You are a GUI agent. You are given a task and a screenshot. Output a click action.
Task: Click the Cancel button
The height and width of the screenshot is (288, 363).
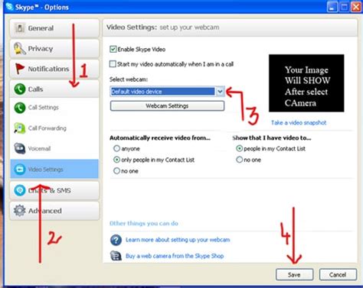point(338,275)
